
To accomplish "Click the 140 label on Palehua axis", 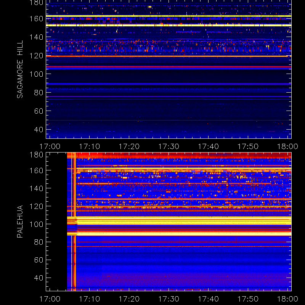I will click(36, 188).
